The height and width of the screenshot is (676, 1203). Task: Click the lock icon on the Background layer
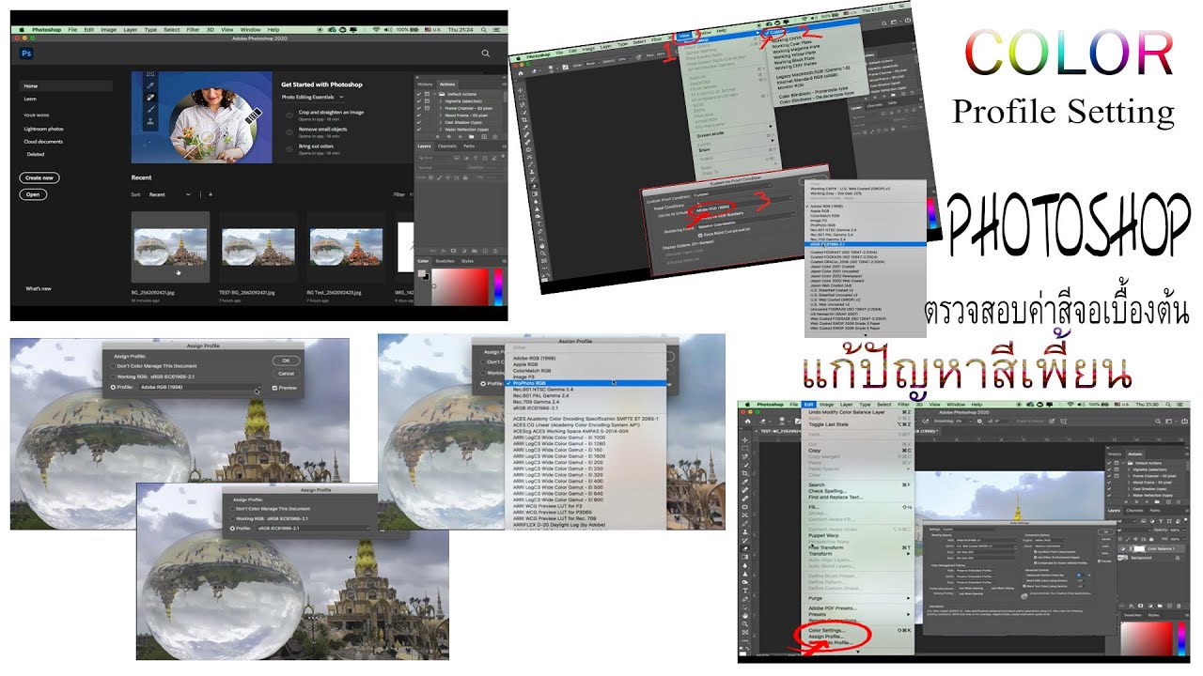pos(1178,558)
